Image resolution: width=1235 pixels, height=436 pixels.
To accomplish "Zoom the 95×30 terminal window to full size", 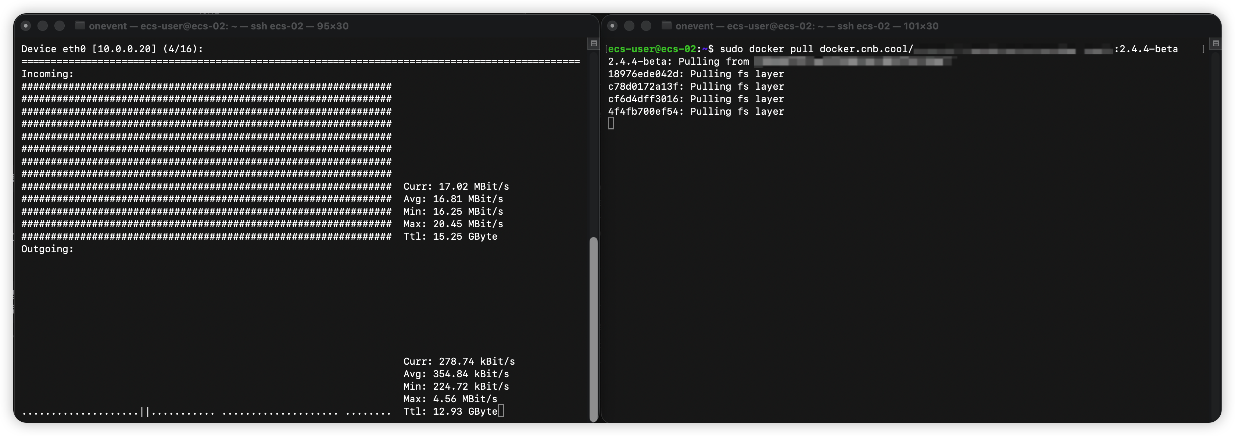I will click(x=60, y=26).
